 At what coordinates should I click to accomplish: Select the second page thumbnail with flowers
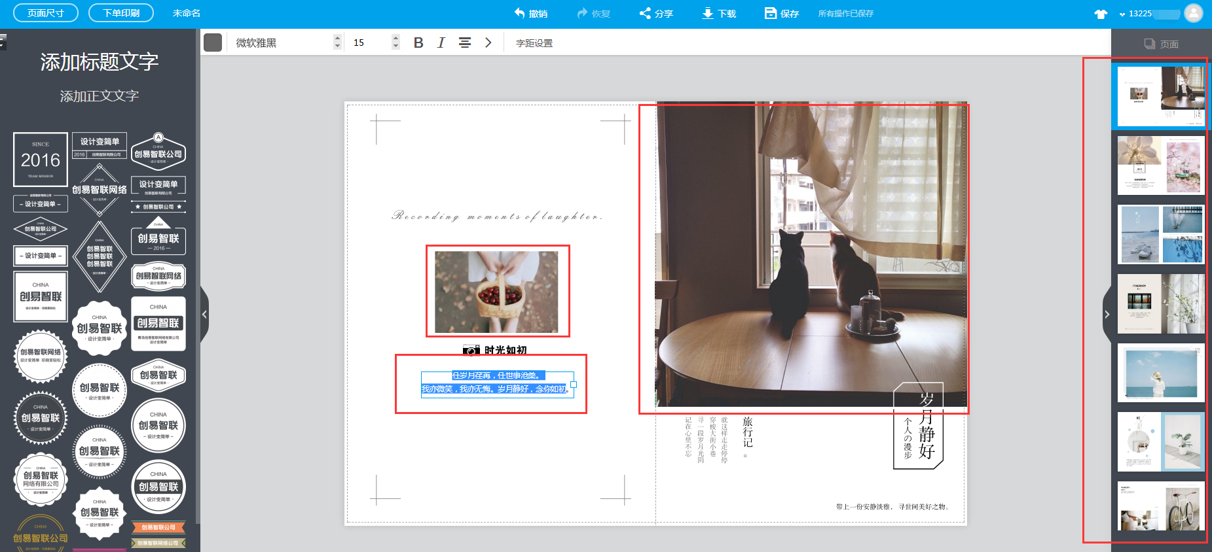(1161, 165)
